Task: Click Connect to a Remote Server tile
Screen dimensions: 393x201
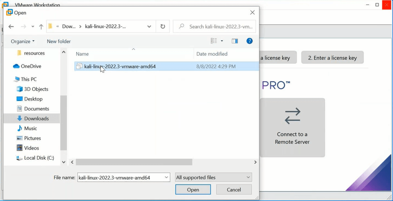Action: [x=292, y=128]
